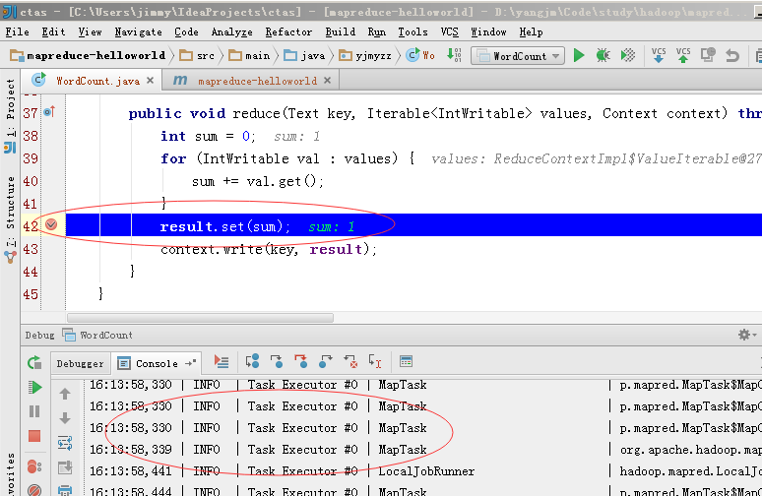
Task: Open Refactor menu
Action: 288,32
